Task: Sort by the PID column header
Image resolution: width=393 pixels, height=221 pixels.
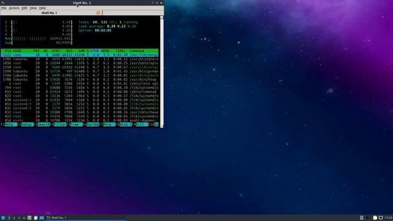Action: tap(8, 51)
